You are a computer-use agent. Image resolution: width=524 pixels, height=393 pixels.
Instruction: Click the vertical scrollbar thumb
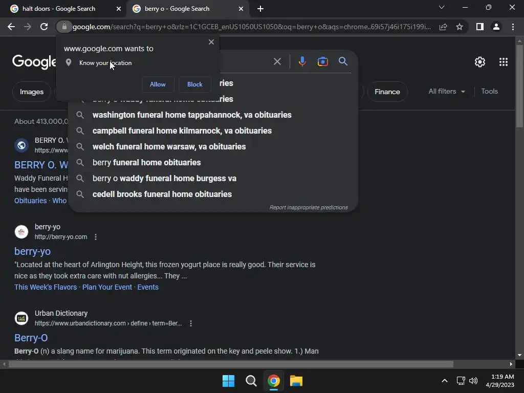point(519,85)
